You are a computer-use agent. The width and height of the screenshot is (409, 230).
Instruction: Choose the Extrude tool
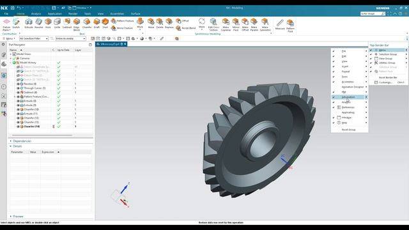point(29,24)
